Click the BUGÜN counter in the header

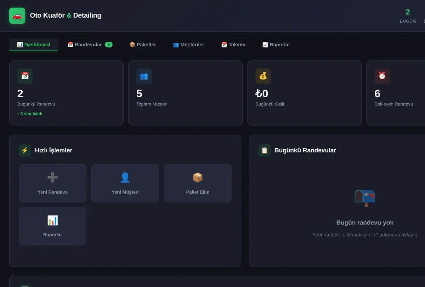pos(408,16)
